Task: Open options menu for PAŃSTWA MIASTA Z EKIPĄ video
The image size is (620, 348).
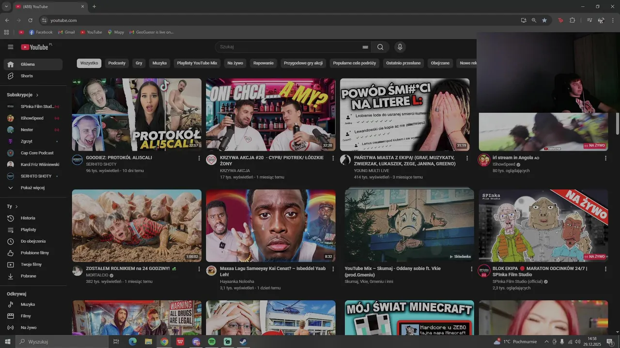Action: pyautogui.click(x=467, y=158)
